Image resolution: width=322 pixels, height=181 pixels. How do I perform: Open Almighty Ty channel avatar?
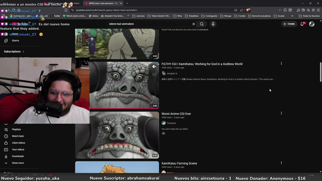click(164, 73)
